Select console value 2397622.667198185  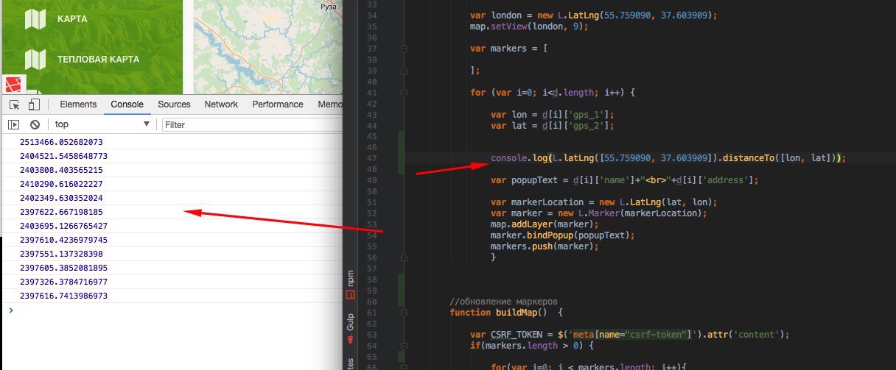[61, 212]
